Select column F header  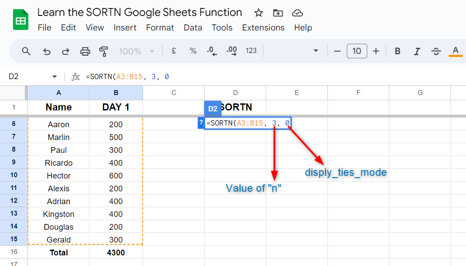pyautogui.click(x=358, y=93)
